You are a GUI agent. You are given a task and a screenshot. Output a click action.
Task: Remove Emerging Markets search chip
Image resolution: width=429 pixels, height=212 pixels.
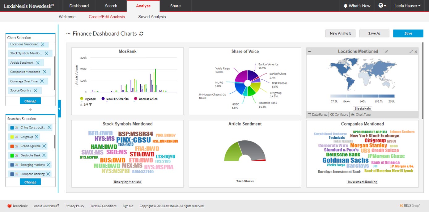(49, 165)
